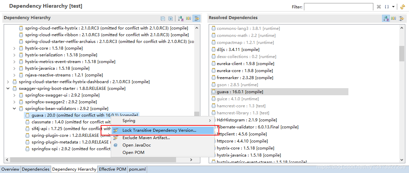Screen dimensions: 409x173
Task: Choose Open POM in context menu
Action: coord(163,152)
